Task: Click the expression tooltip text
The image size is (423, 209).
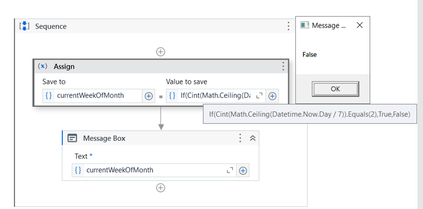Action: 310,114
